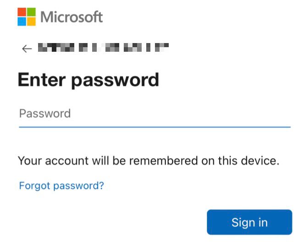The height and width of the screenshot is (245, 298).
Task: Click the account remembered notice text
Action: (x=148, y=161)
